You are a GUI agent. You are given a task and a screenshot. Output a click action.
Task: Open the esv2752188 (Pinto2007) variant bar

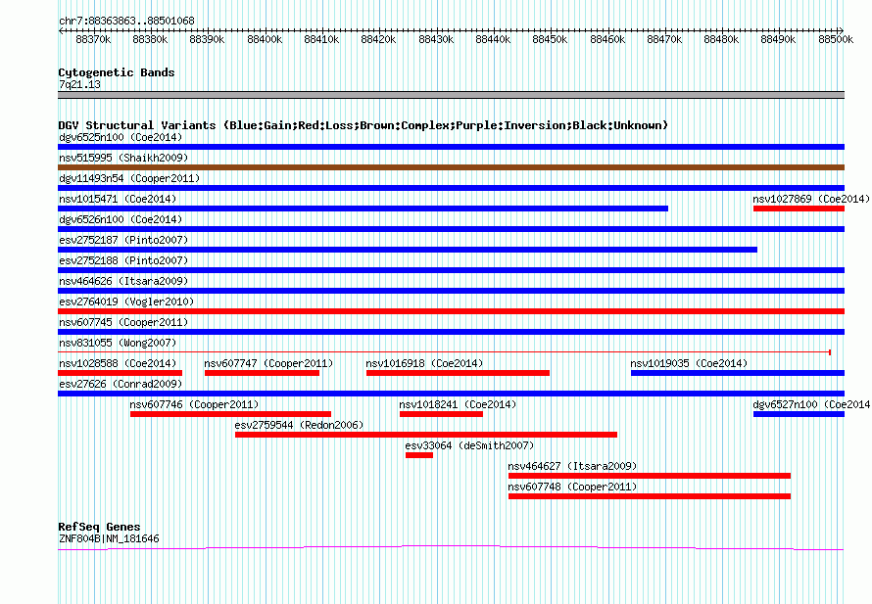tap(451, 270)
